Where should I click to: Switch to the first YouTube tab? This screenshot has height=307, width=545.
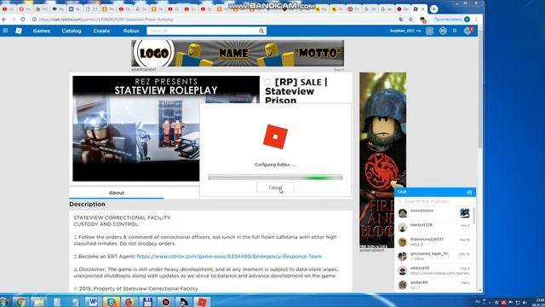click(x=8, y=9)
